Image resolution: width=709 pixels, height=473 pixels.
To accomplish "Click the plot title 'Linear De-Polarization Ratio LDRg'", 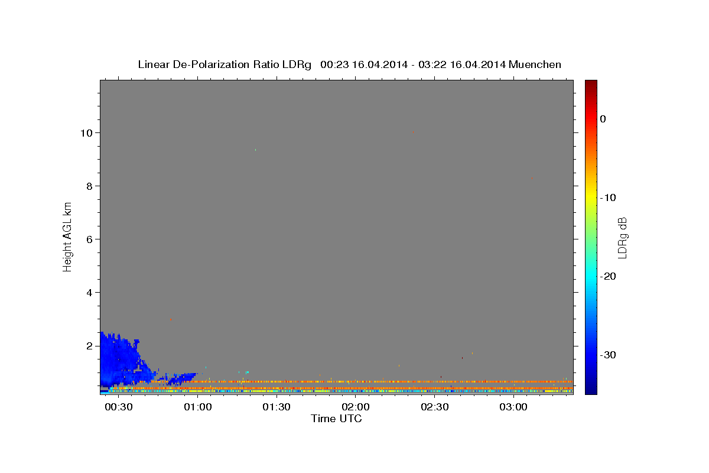I will point(225,64).
